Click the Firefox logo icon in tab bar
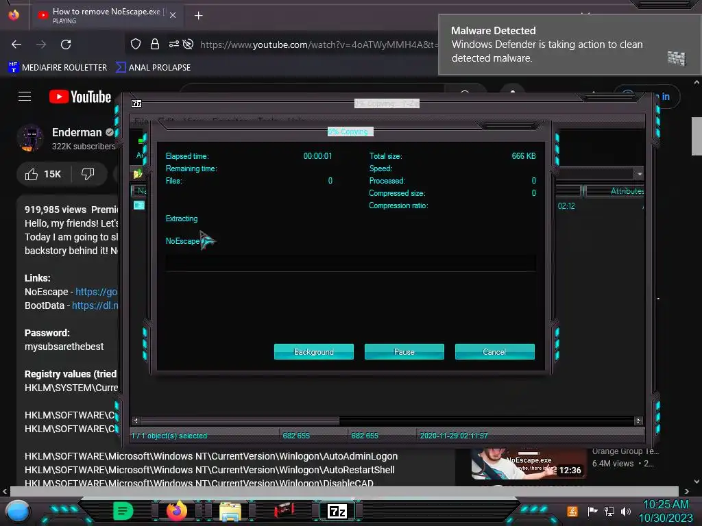Screen dimensions: 702x526 click(x=14, y=15)
